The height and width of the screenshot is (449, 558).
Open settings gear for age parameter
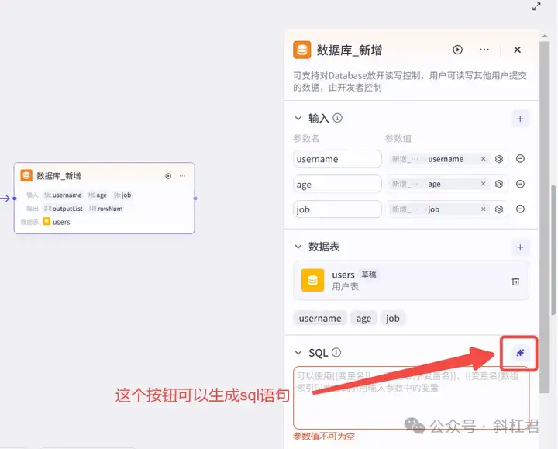[x=499, y=184]
